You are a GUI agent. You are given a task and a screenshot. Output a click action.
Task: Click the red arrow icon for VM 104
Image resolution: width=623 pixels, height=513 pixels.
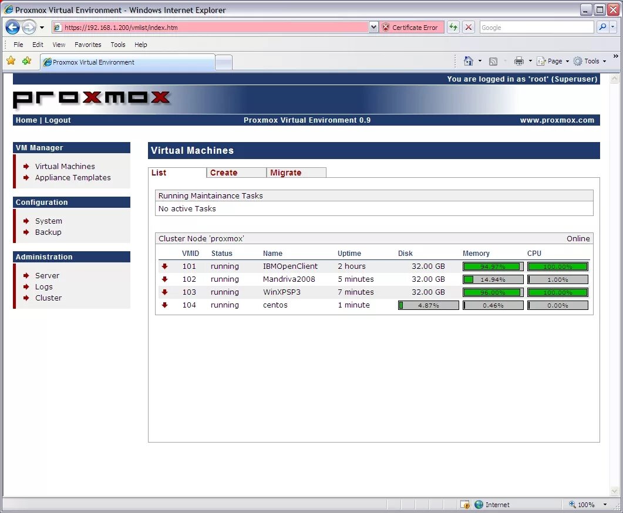[164, 305]
